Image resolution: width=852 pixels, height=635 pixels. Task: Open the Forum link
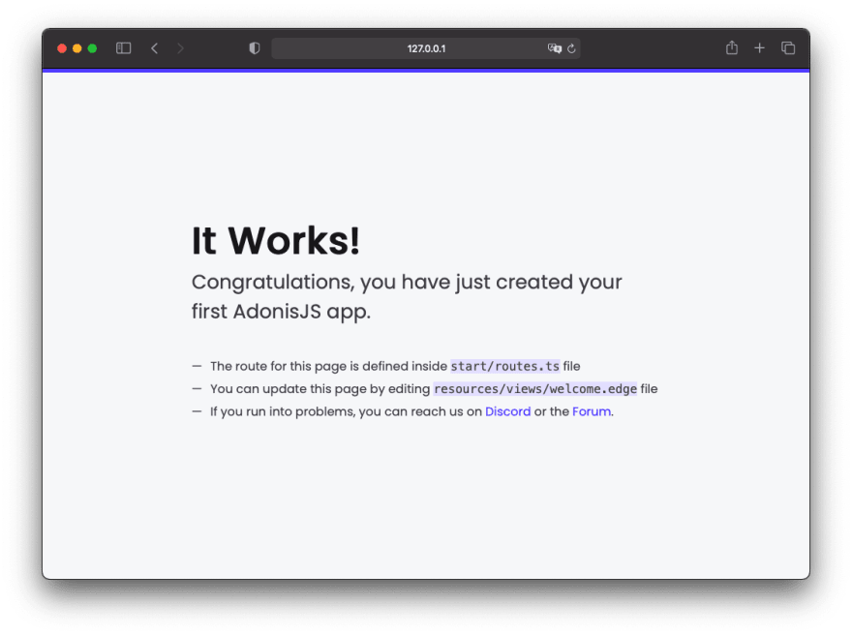pyautogui.click(x=592, y=411)
